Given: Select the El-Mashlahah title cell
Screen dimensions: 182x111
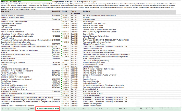Looking at the screenshot, I should click(x=6, y=57).
